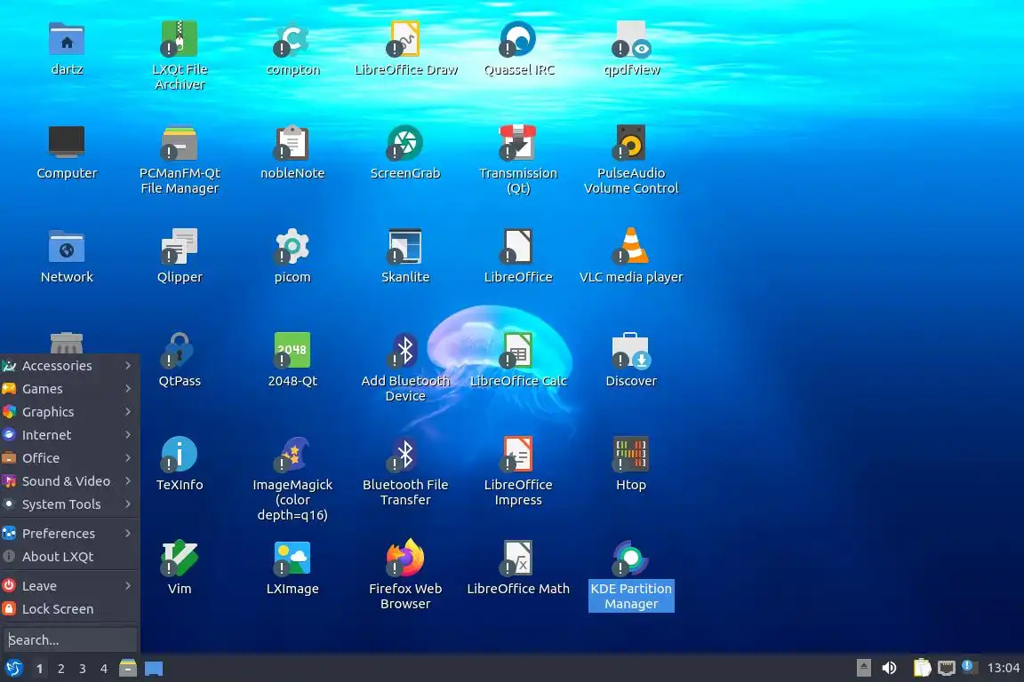This screenshot has height=682, width=1024.
Task: Open the Office menu category
Action: pos(69,458)
